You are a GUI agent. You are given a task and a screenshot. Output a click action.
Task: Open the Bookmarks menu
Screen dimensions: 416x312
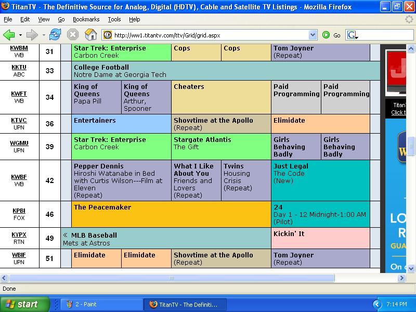[x=86, y=19]
